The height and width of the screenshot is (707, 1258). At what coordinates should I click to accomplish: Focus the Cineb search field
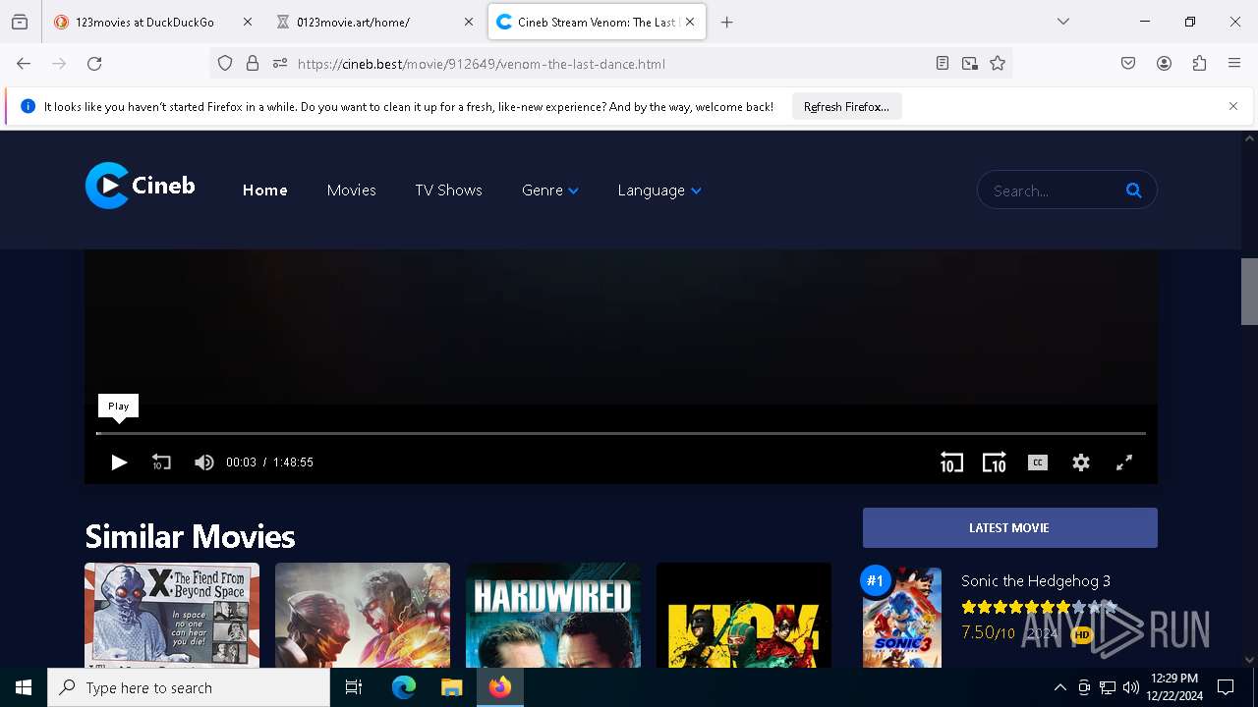pyautogui.click(x=1052, y=190)
